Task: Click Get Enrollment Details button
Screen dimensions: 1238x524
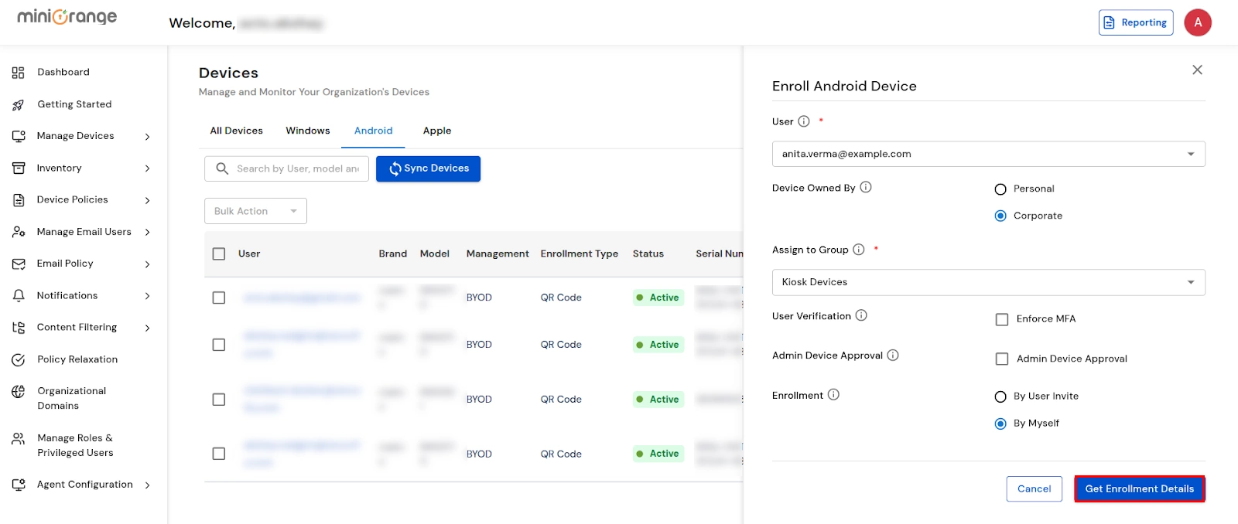Action: 1139,488
